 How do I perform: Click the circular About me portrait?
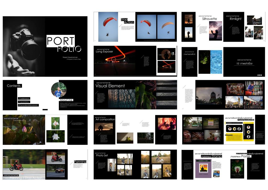(x=59, y=90)
